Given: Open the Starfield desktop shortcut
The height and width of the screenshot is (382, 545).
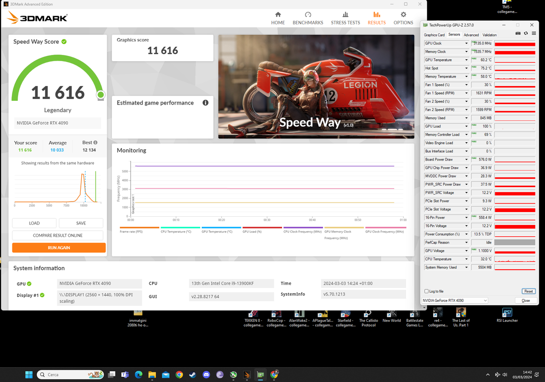Looking at the screenshot, I should (x=346, y=319).
